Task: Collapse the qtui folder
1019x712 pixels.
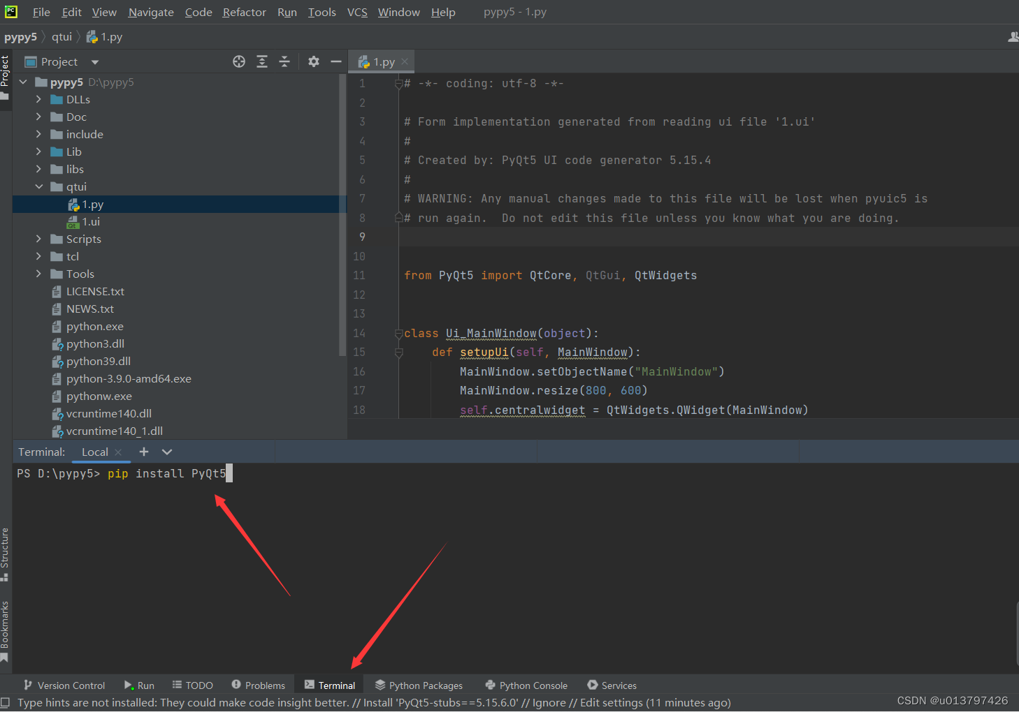Action: click(38, 186)
